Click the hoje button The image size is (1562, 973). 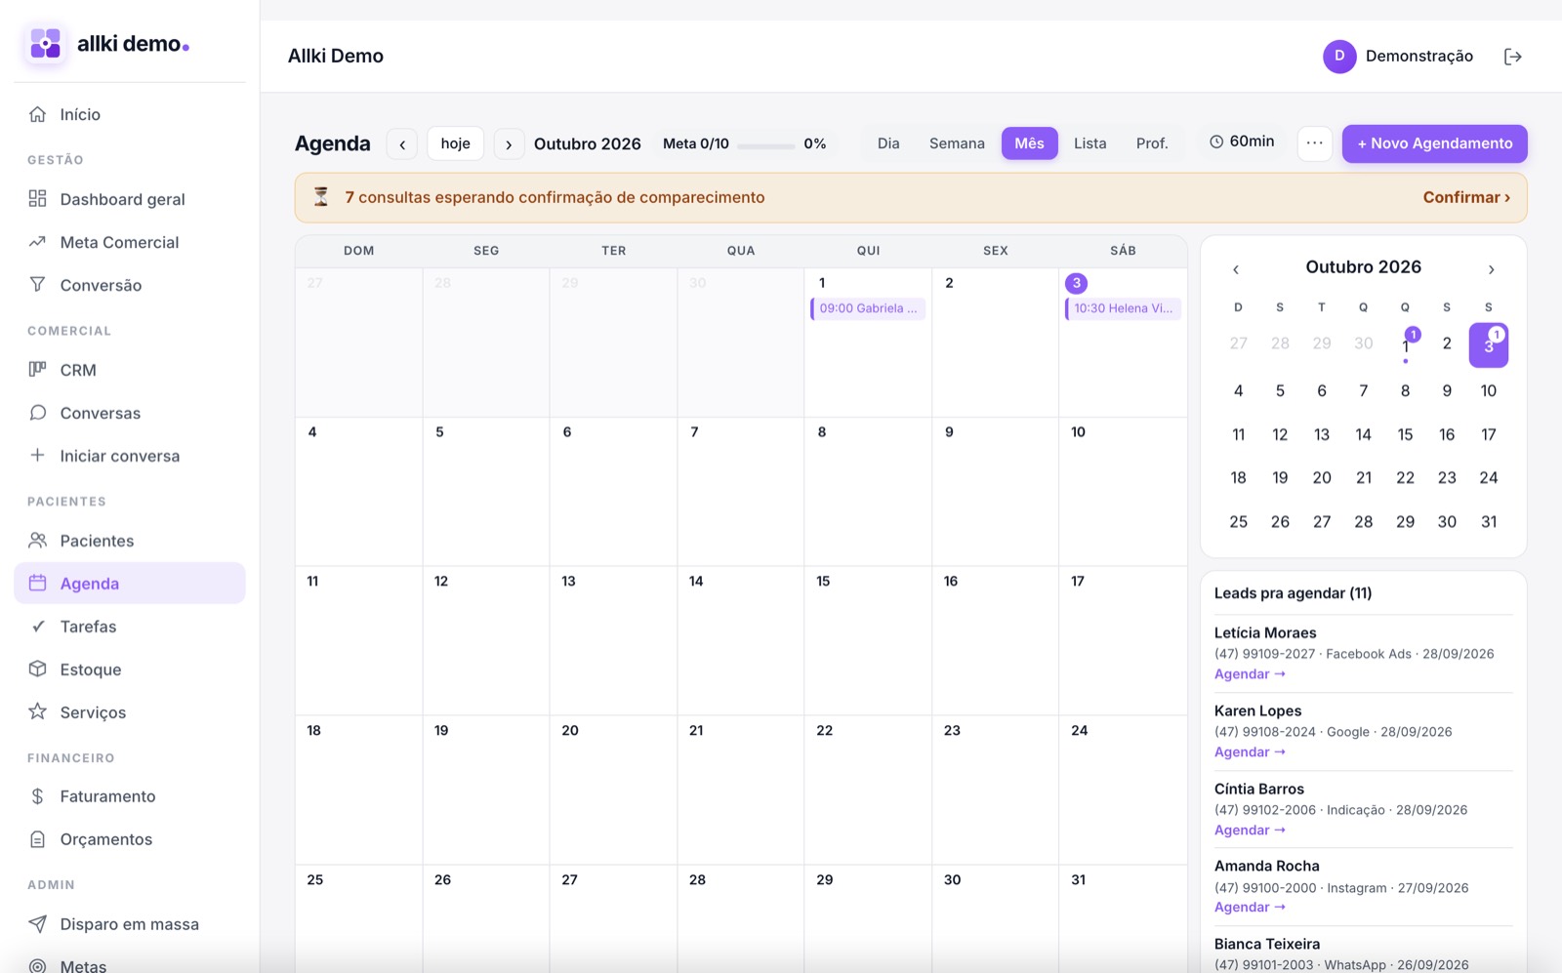[455, 143]
